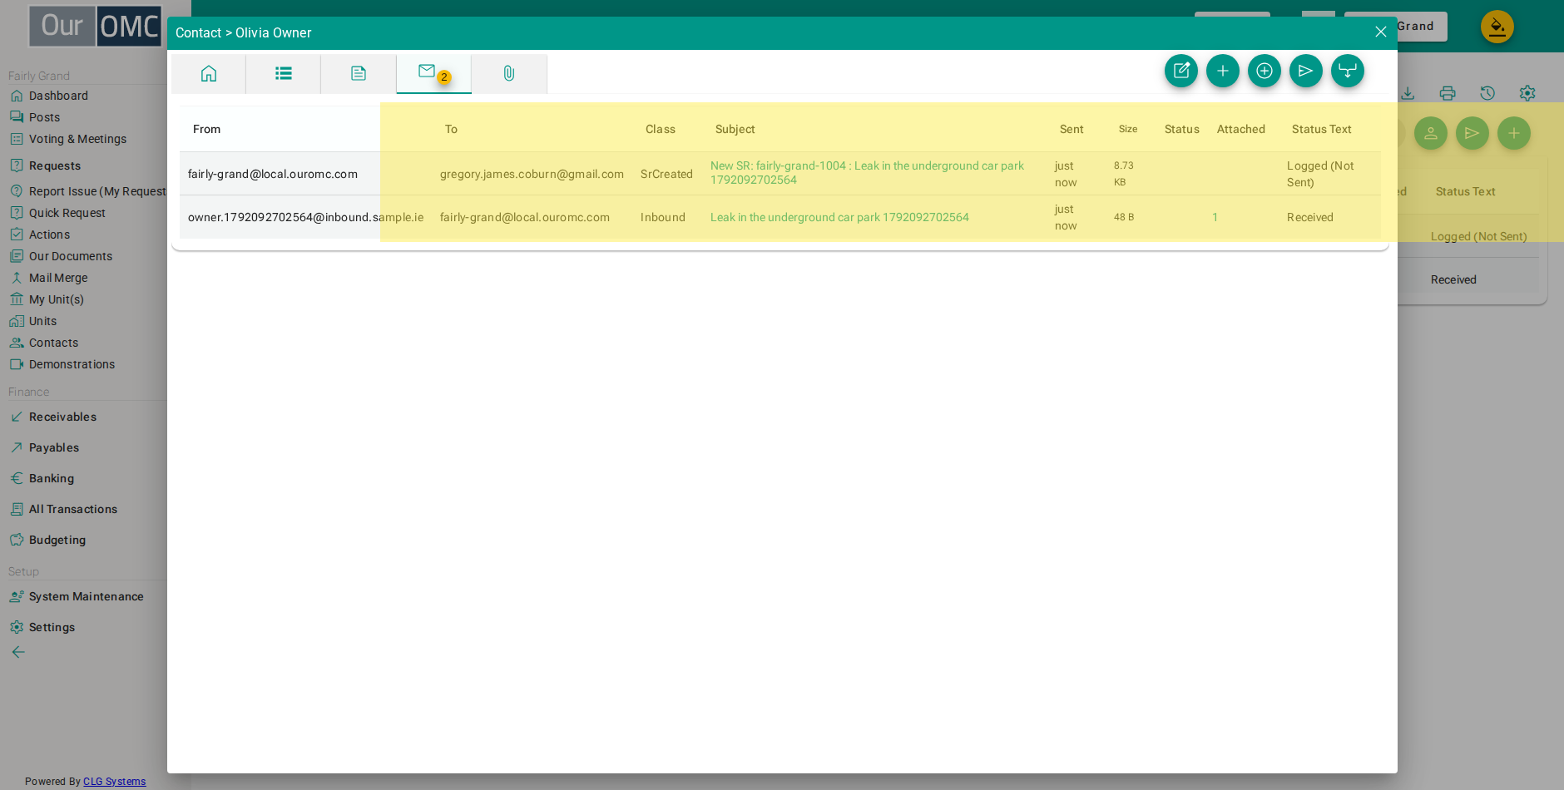Sort emails by the From column header
The height and width of the screenshot is (790, 1564).
tap(207, 129)
